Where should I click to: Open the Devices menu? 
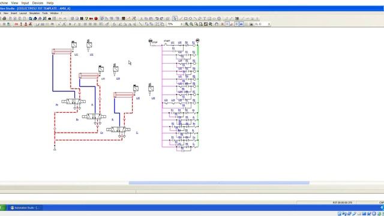pyautogui.click(x=38, y=3)
